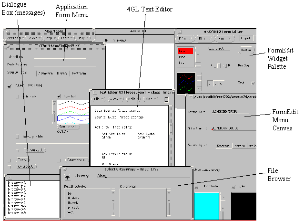
Task: Select Library source type in Theme Properties
Action: [62, 73]
